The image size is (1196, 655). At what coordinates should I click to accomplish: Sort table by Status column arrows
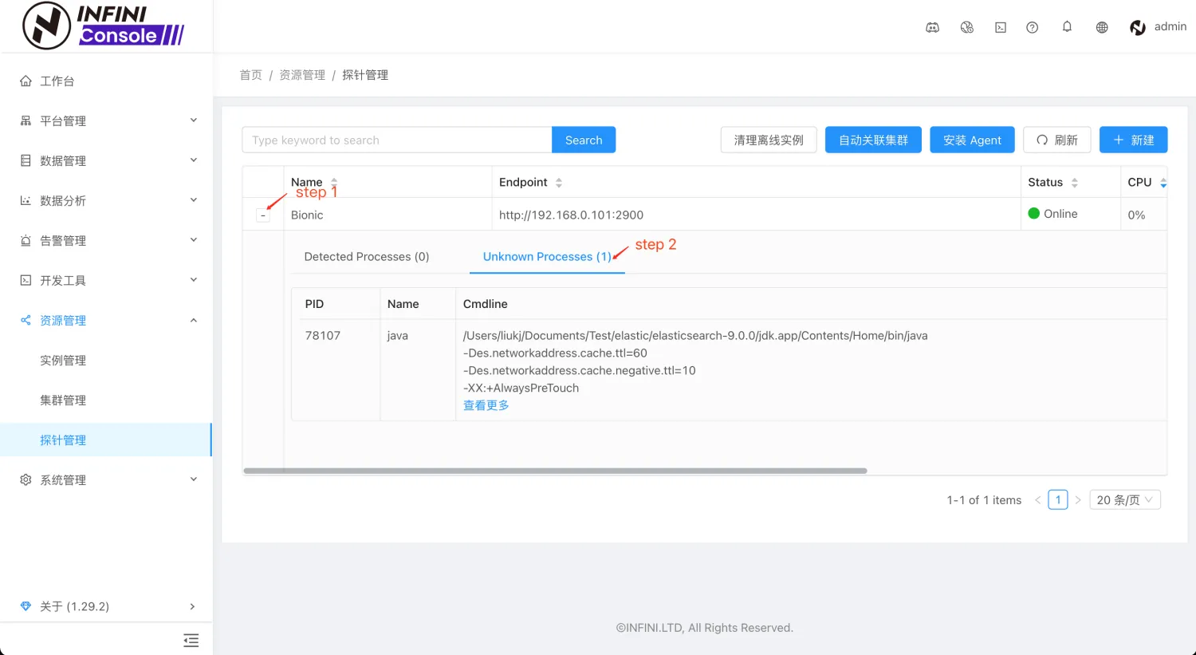tap(1075, 182)
